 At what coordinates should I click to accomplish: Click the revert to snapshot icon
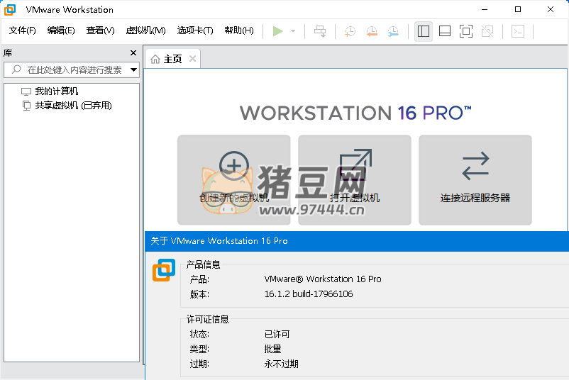[x=371, y=30]
